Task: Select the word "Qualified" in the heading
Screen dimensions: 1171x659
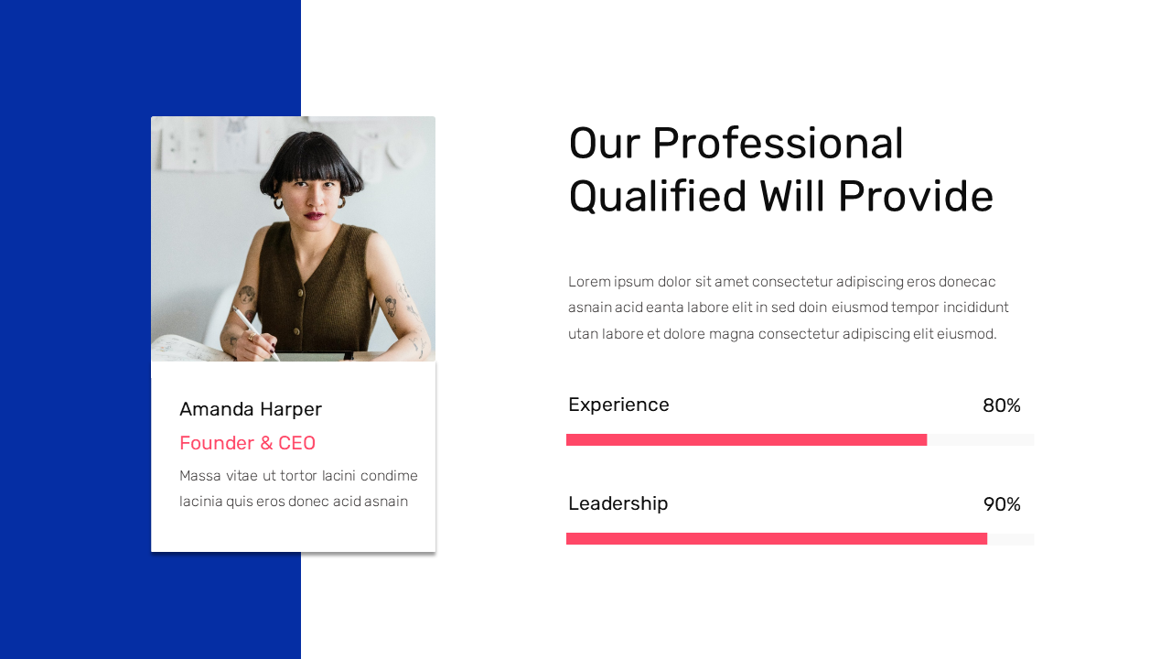Action: tap(657, 197)
